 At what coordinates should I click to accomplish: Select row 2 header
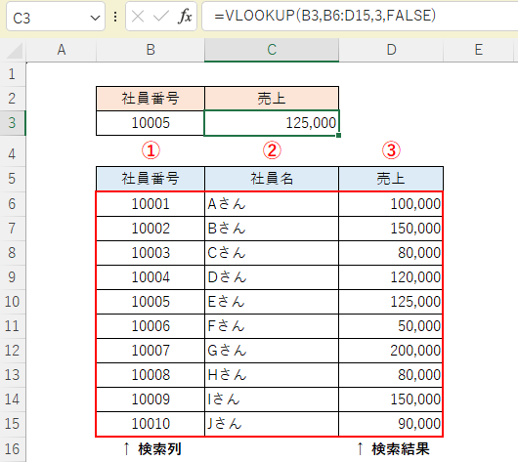(x=13, y=98)
